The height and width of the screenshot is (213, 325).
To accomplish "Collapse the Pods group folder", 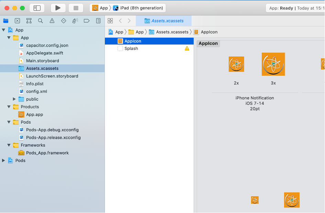I will 9,122.
